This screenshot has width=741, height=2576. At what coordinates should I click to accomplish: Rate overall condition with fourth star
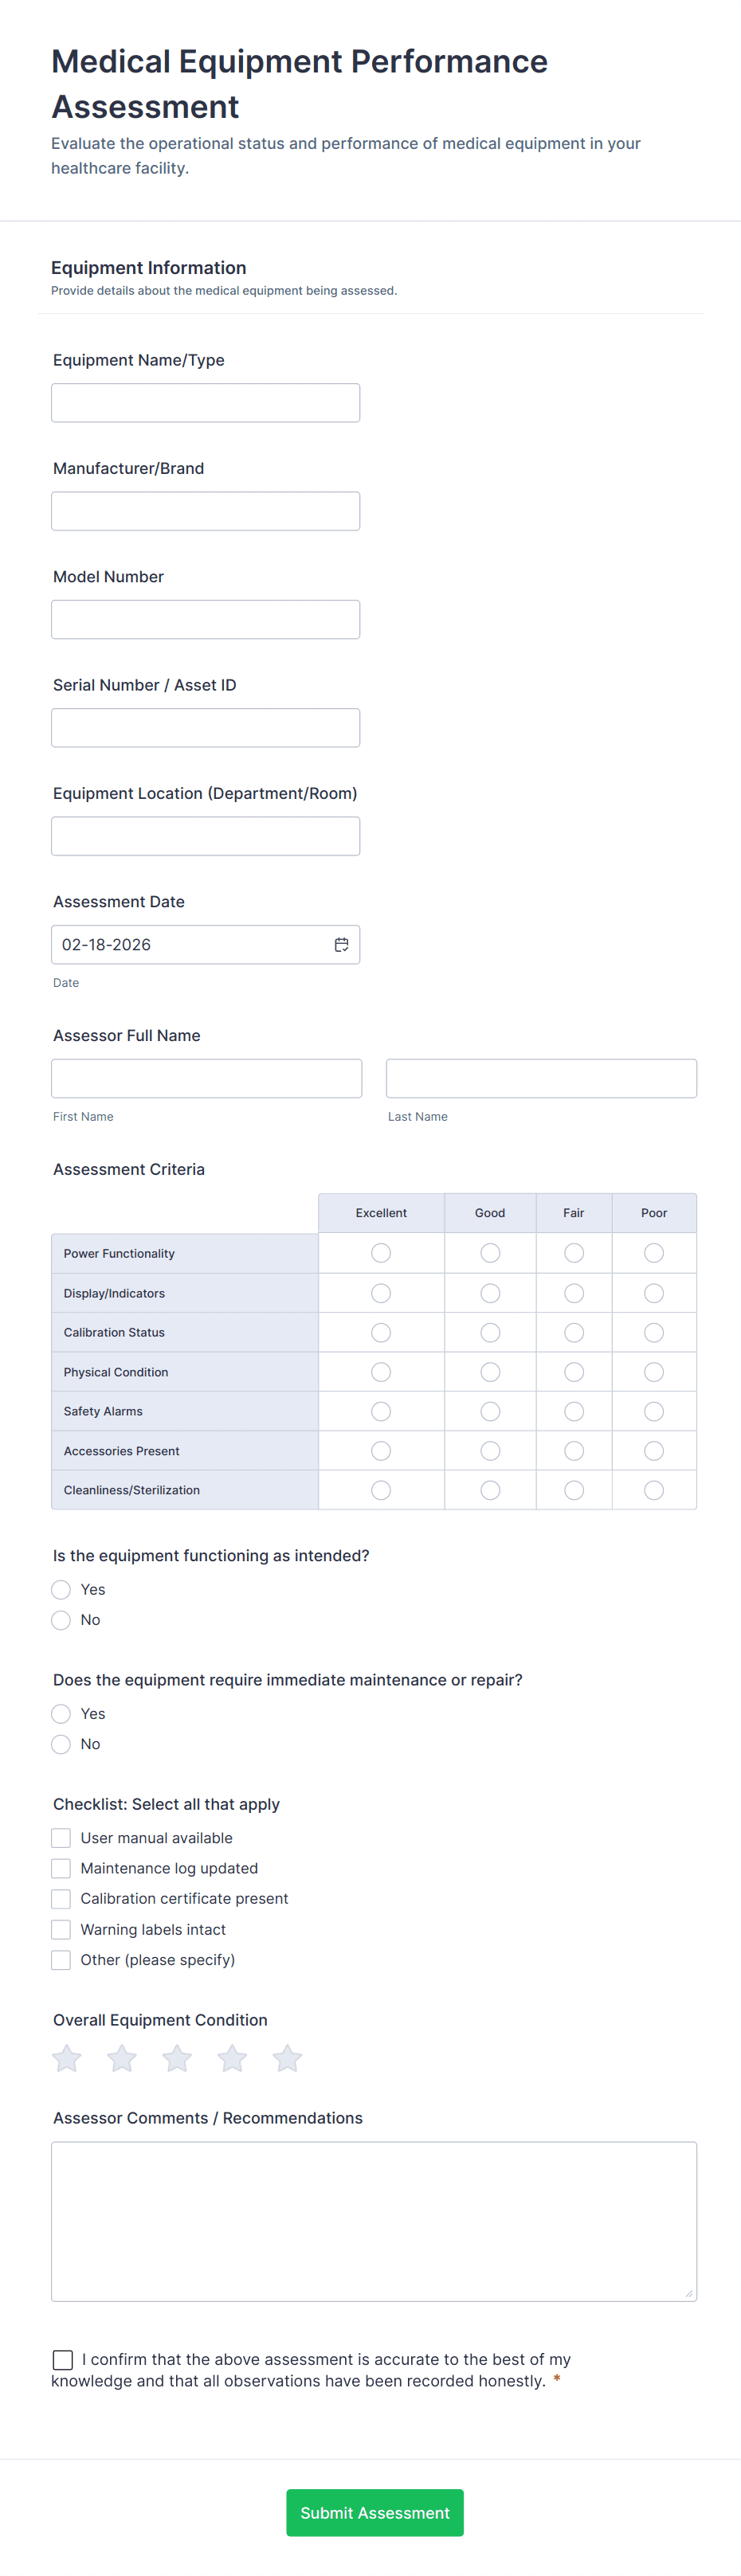point(232,2058)
